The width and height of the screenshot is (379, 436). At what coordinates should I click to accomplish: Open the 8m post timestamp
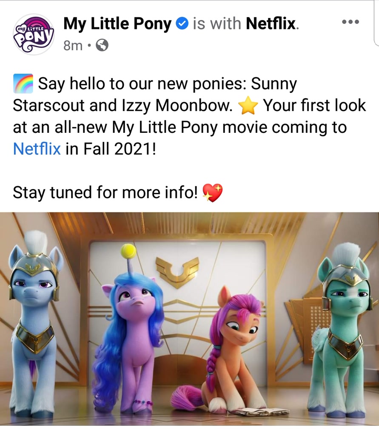pos(73,45)
